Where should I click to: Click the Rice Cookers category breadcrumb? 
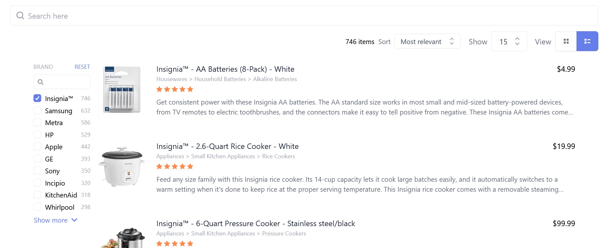tap(278, 156)
